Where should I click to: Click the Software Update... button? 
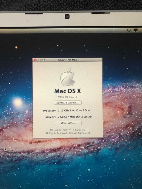click(x=68, y=103)
